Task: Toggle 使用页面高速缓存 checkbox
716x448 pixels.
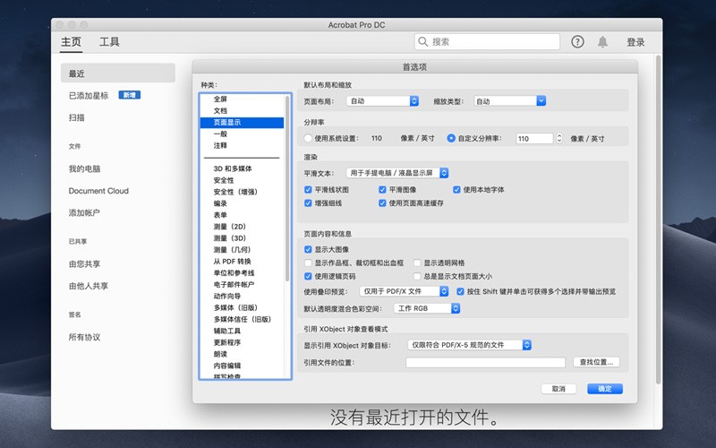Action: tap(383, 203)
